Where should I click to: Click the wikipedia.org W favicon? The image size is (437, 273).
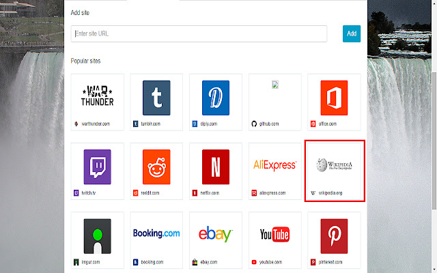pos(313,192)
